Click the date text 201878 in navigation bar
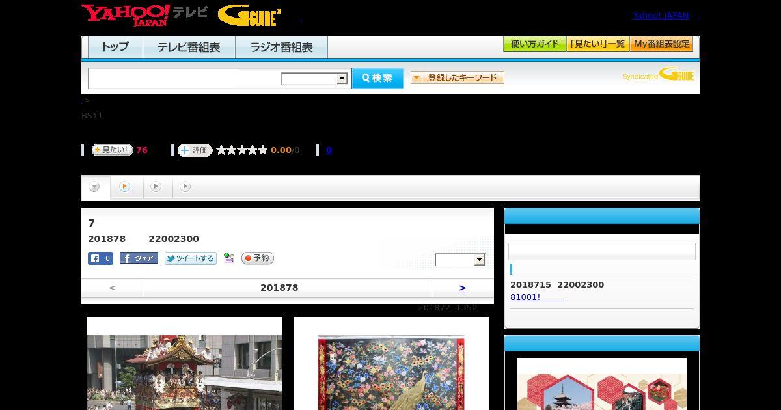Screen dimensions: 781x410 click(279, 288)
